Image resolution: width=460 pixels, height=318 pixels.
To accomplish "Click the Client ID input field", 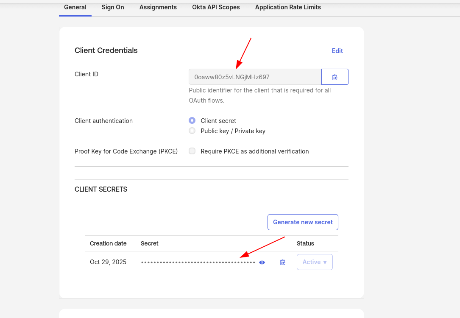I will coord(254,77).
